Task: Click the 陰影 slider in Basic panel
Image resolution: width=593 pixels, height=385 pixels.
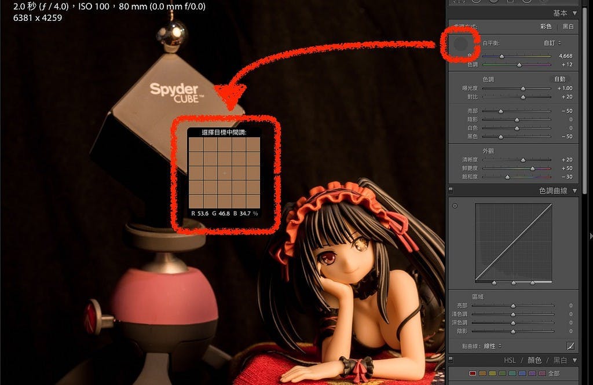Action: [x=516, y=120]
